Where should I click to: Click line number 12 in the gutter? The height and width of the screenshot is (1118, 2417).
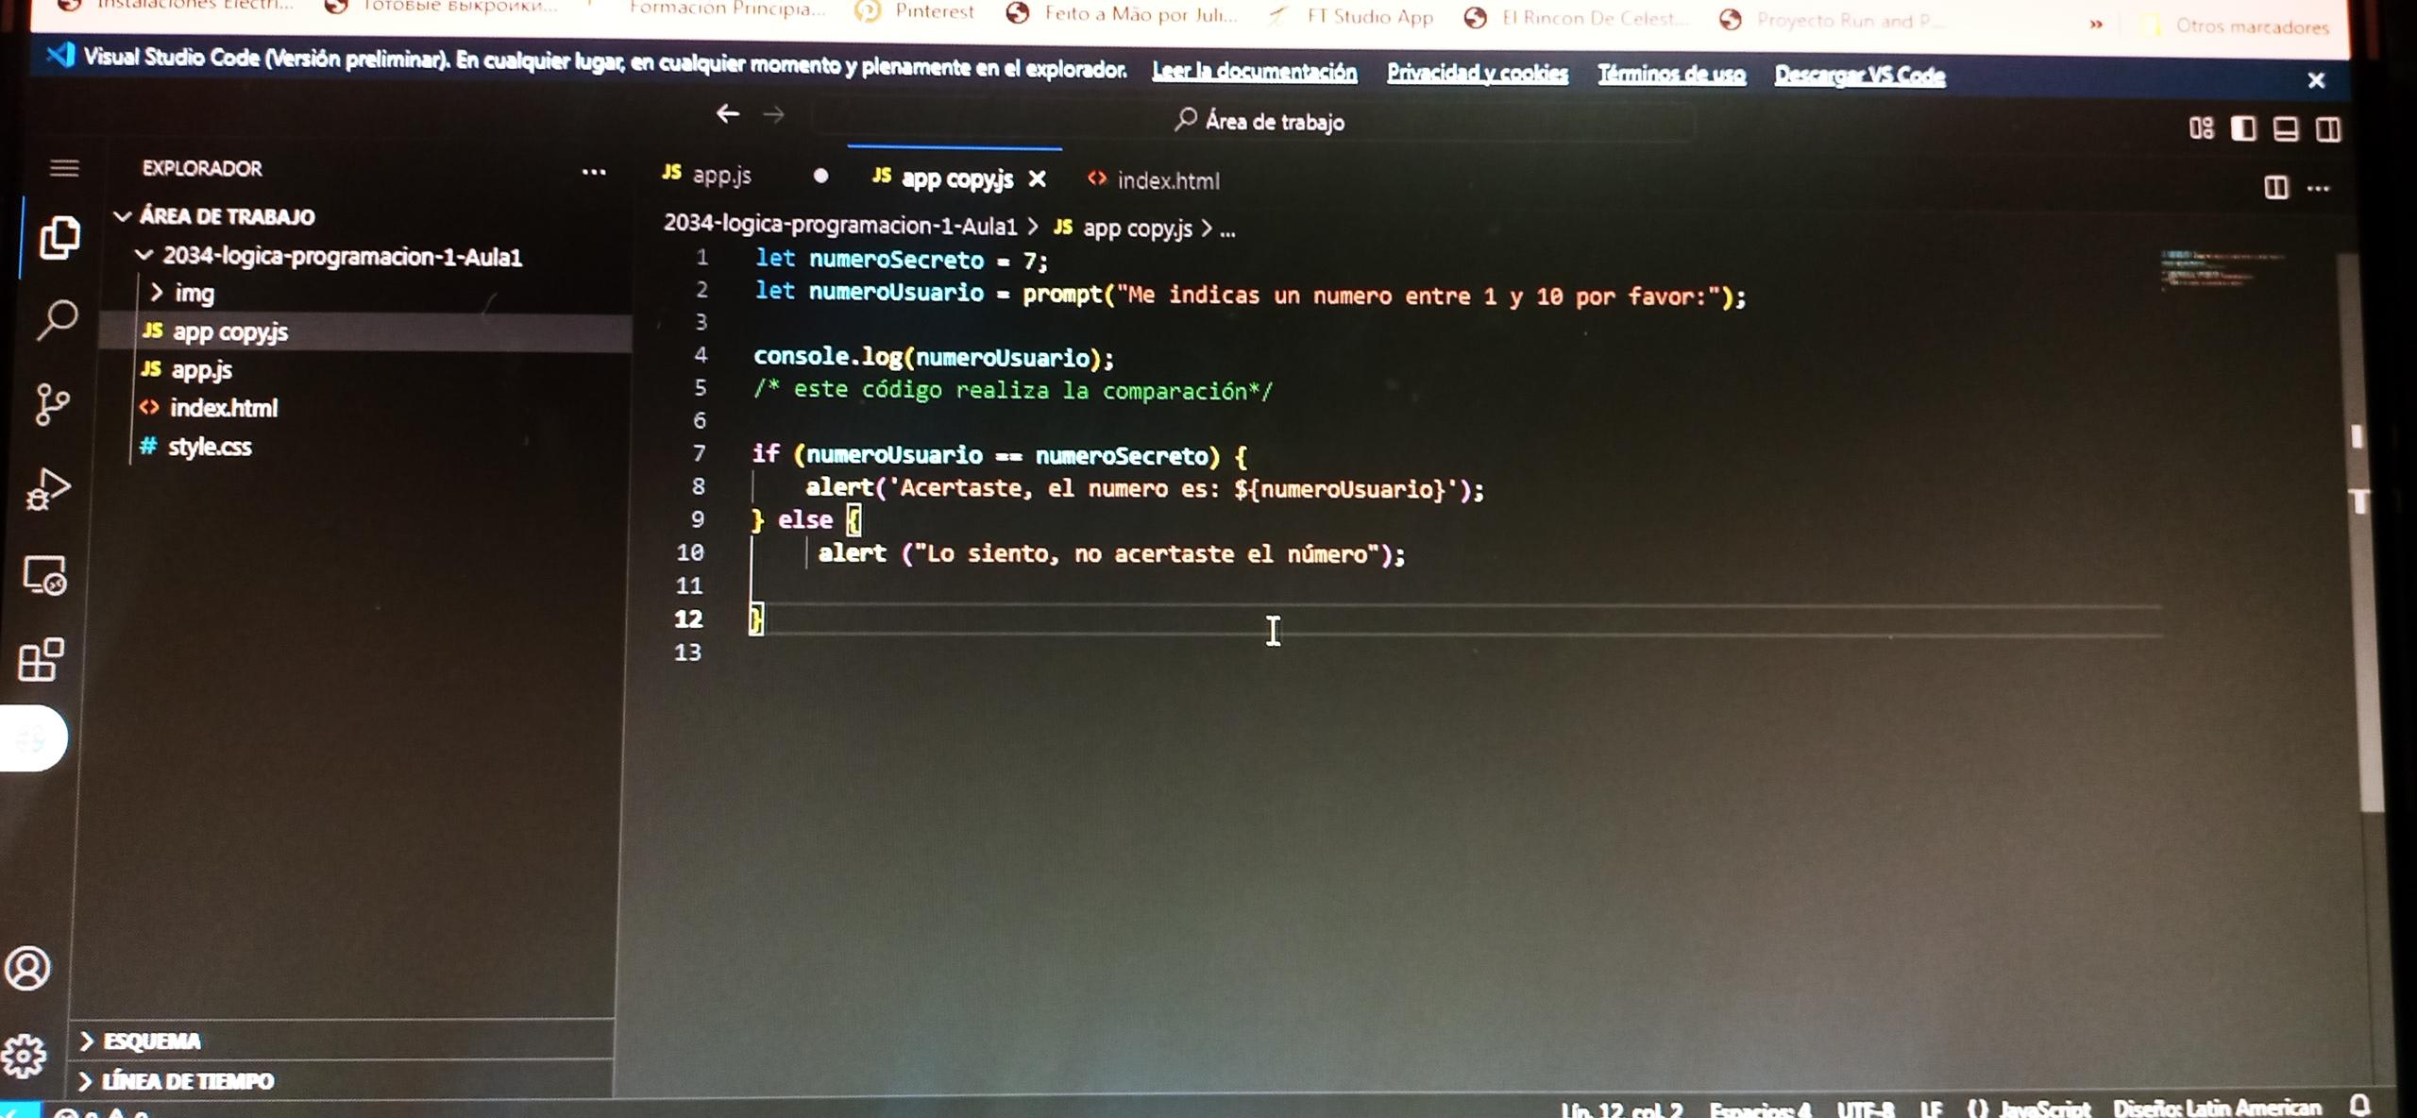tap(688, 618)
